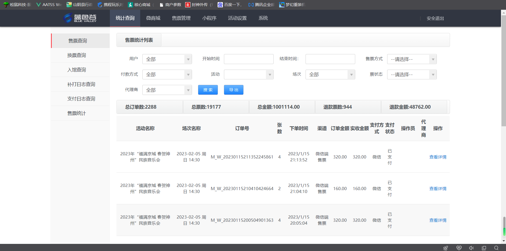This screenshot has height=251, width=506.
Task: Switch to 活动设置 tab
Action: coord(237,18)
